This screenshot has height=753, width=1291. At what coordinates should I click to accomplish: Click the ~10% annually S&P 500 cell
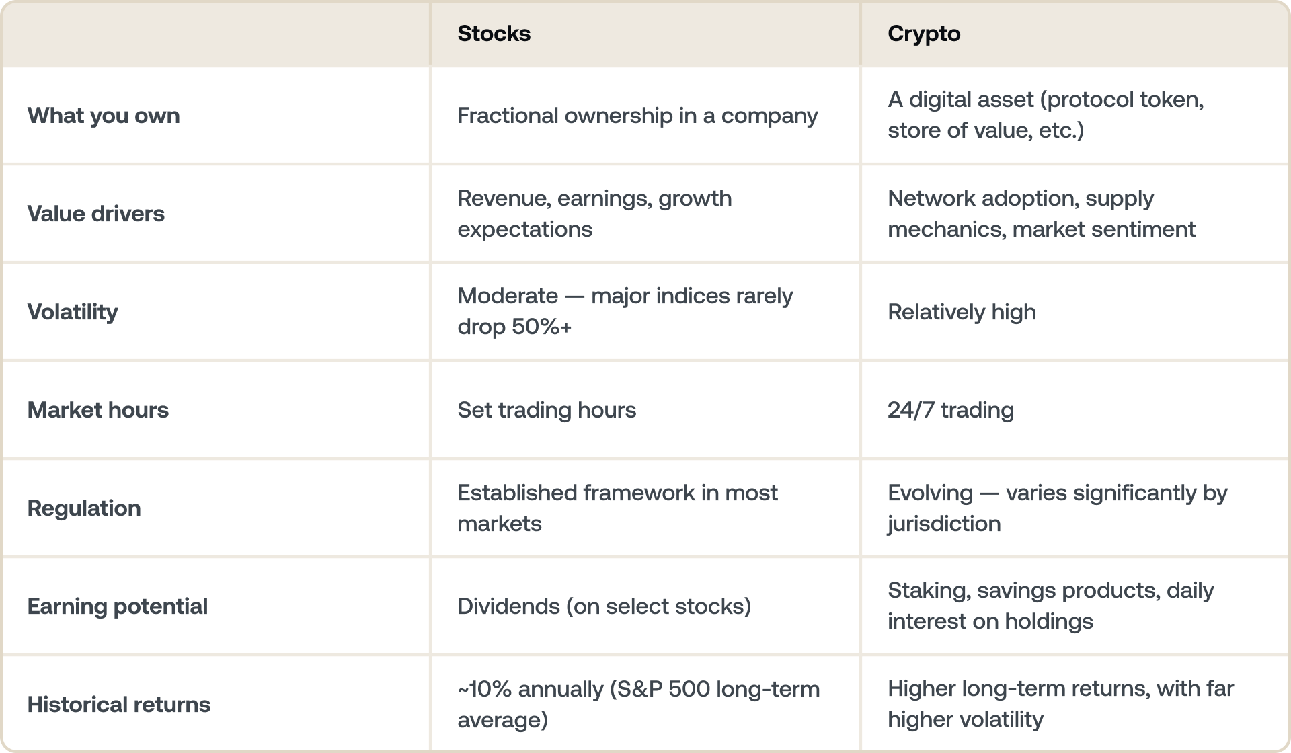638,705
